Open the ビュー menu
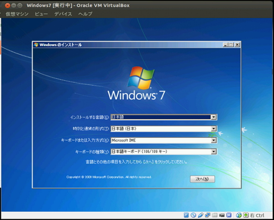Viewport: 274px width, 220px height. pyautogui.click(x=41, y=14)
